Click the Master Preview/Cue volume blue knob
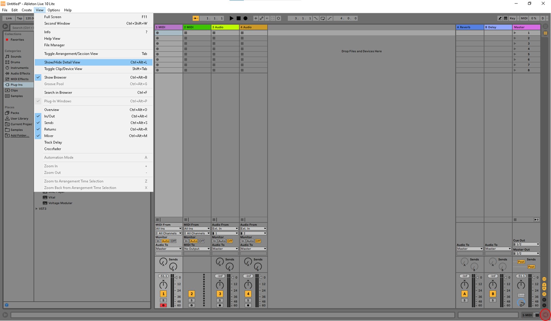Viewport: 551px width, 321px height. (x=521, y=303)
